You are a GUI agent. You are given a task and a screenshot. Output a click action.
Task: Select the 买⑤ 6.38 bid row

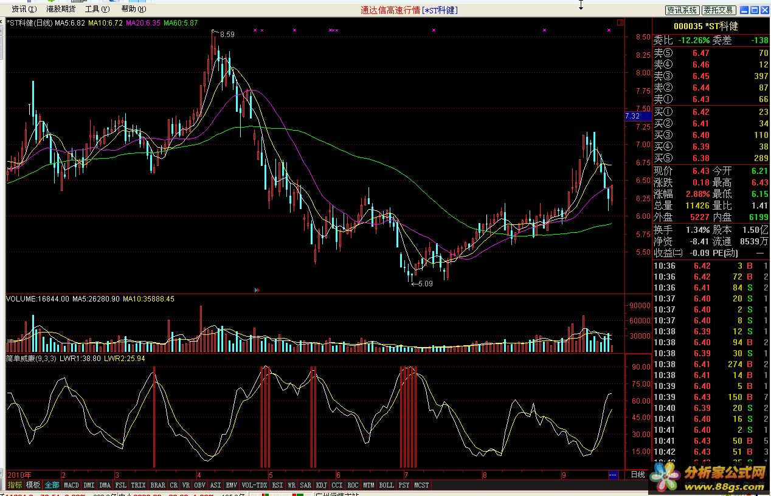[711, 158]
